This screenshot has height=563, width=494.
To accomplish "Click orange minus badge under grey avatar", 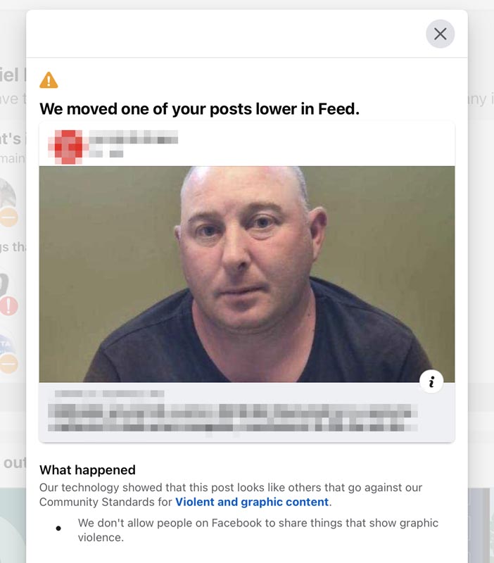I will [x=9, y=217].
